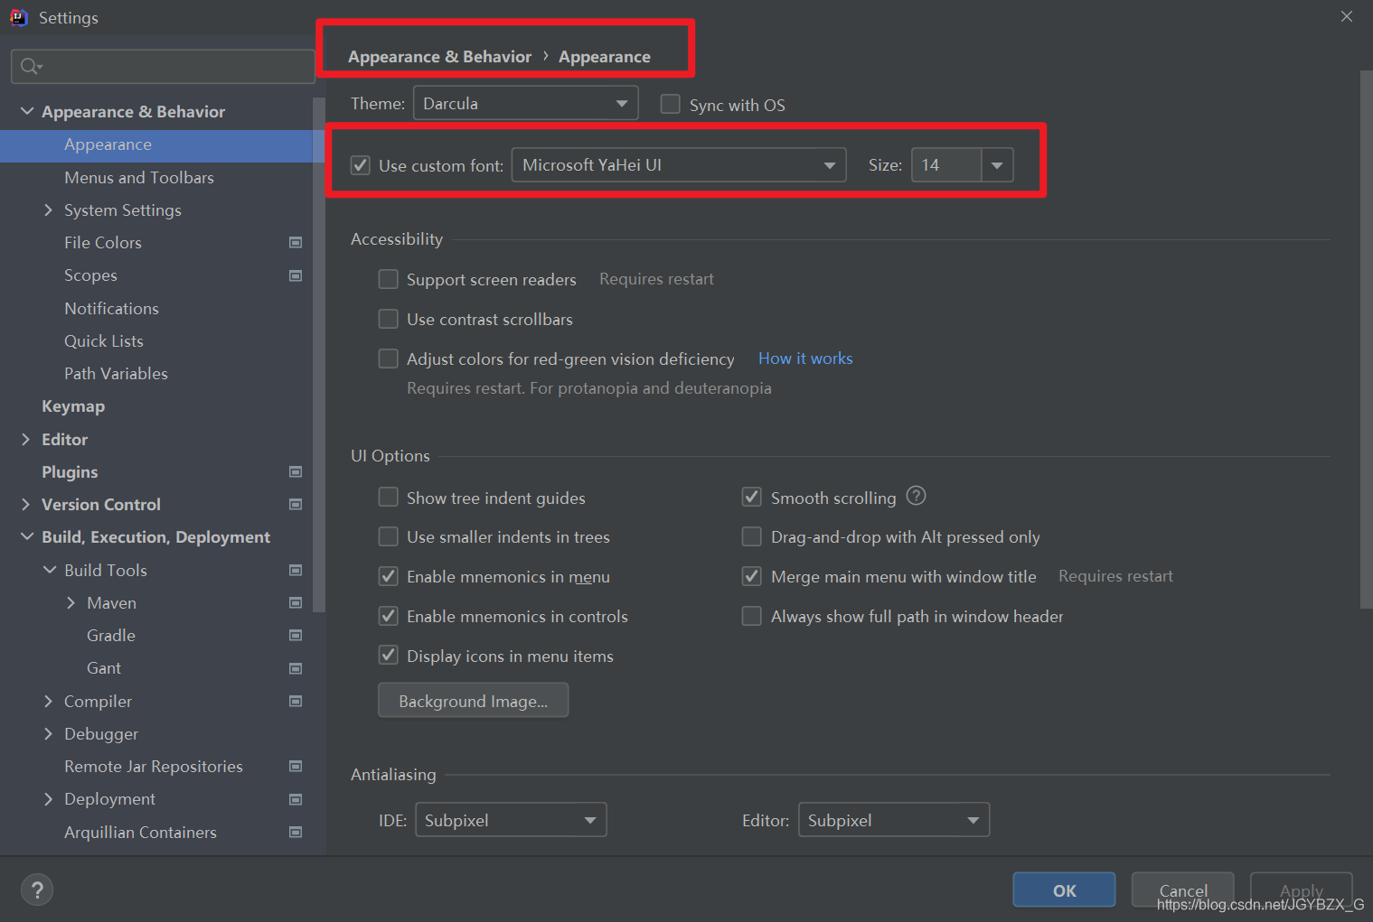
Task: Enable Always show full path in window header
Action: [x=751, y=616]
